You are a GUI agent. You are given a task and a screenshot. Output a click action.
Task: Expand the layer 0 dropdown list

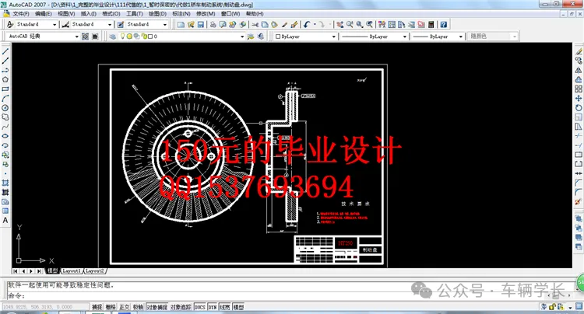[x=242, y=37]
